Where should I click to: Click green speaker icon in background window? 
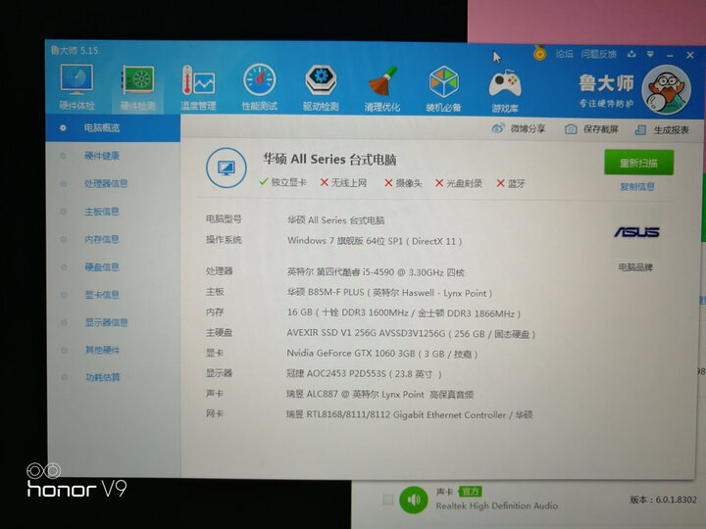pyautogui.click(x=414, y=500)
